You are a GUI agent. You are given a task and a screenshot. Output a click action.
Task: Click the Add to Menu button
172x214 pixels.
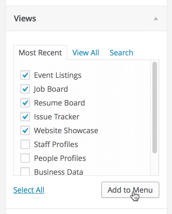pyautogui.click(x=130, y=190)
